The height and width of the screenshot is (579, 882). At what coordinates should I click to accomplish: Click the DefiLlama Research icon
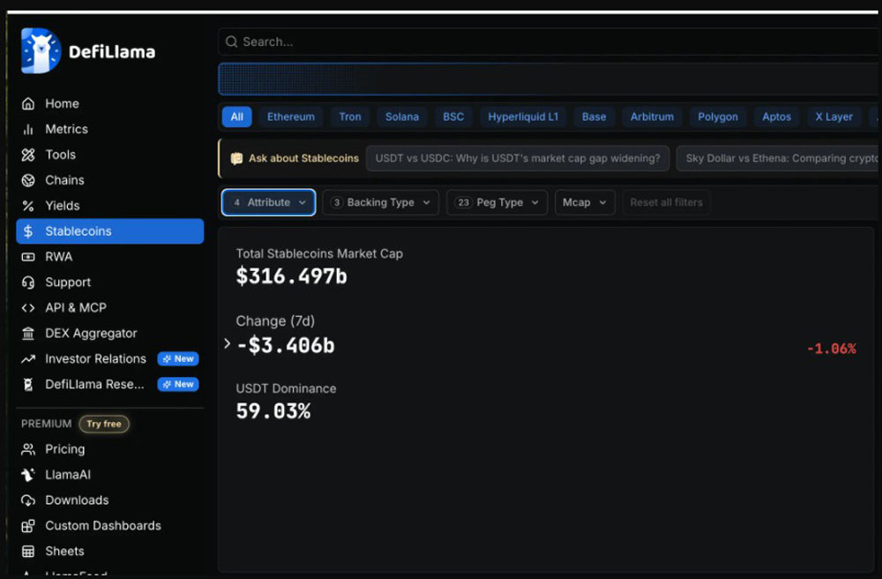[28, 384]
